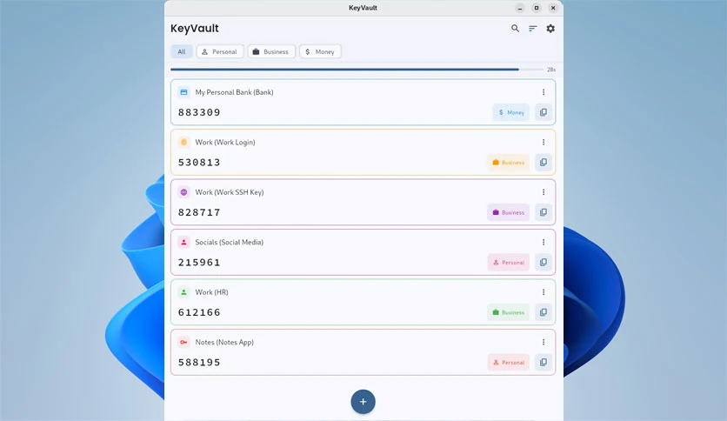
Task: Click the Money tag on My Personal Bank
Action: (x=511, y=112)
